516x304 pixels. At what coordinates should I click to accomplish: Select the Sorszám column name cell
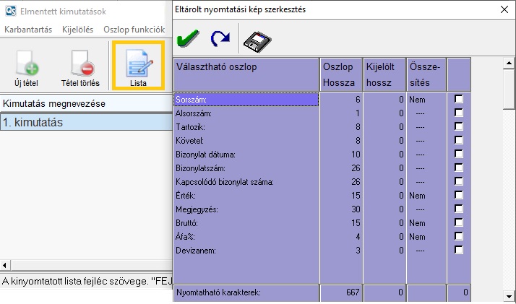coord(246,100)
